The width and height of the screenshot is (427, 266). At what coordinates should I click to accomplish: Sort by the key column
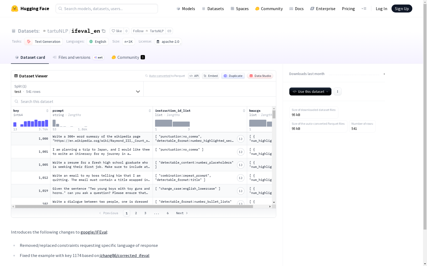[47, 111]
